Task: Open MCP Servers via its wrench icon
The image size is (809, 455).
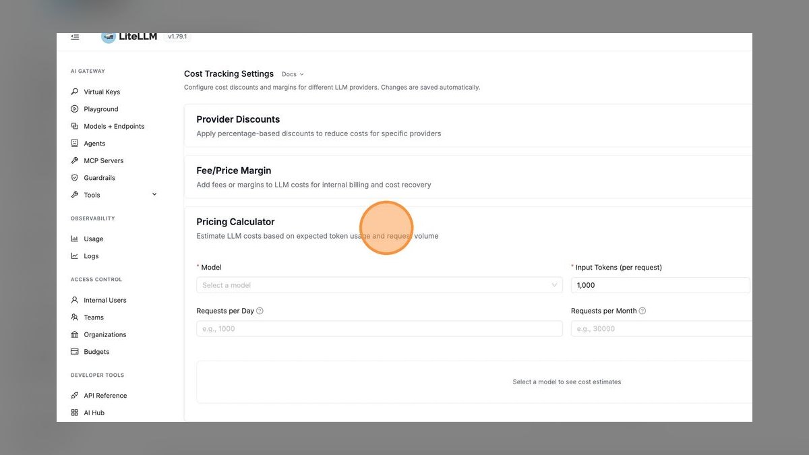Action: click(x=75, y=160)
